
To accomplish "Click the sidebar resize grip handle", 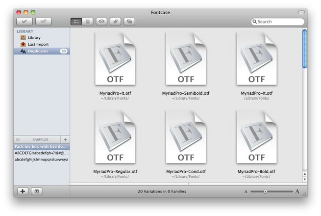I will (67, 191).
